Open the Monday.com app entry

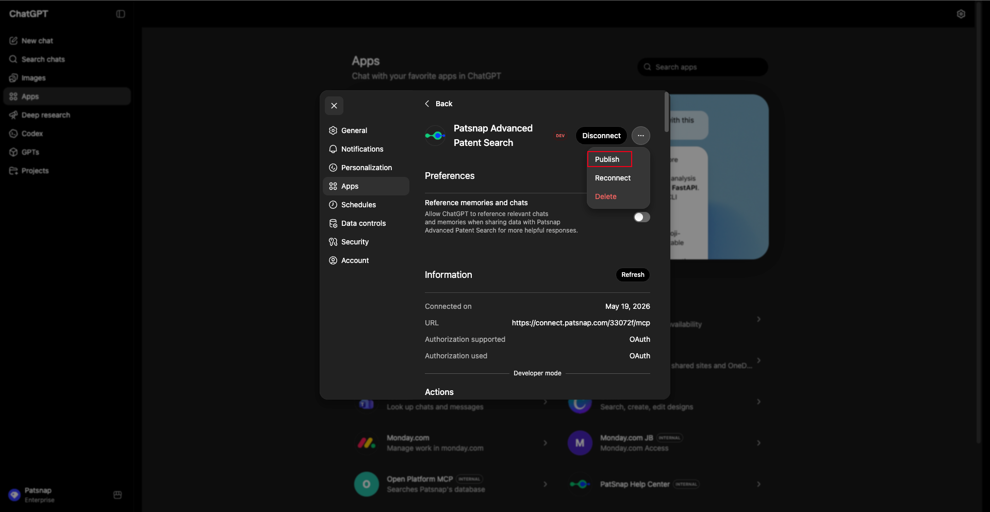click(452, 443)
